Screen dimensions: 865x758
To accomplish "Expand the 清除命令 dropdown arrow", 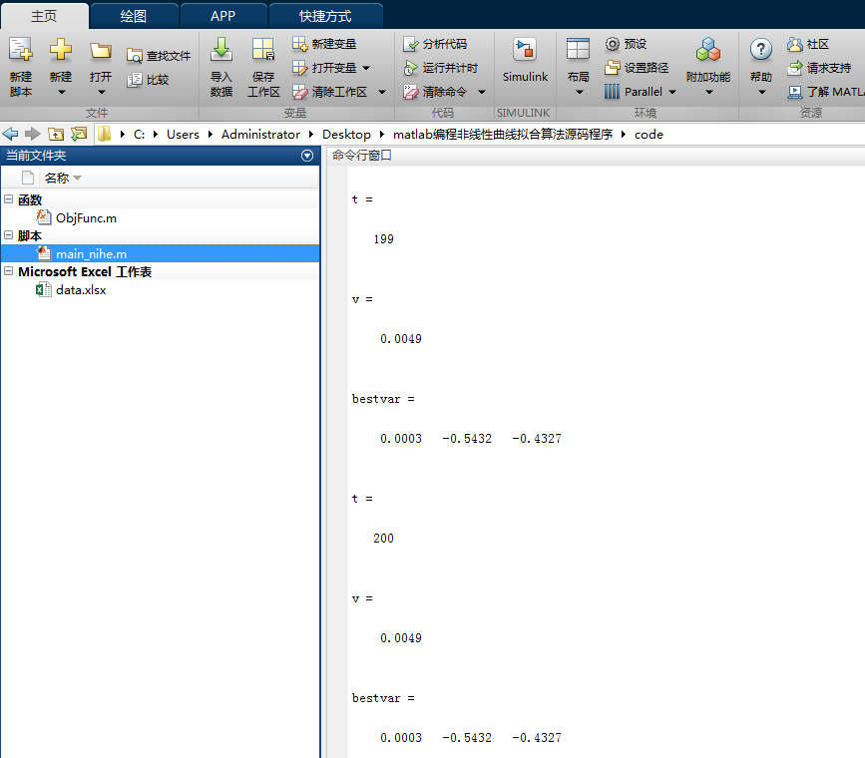I will [482, 92].
